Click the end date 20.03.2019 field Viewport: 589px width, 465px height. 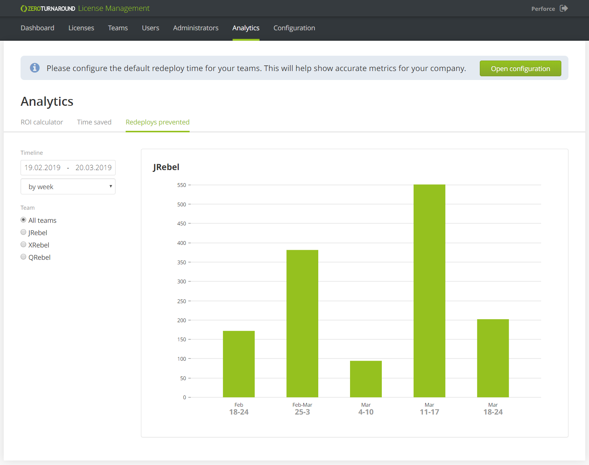93,167
